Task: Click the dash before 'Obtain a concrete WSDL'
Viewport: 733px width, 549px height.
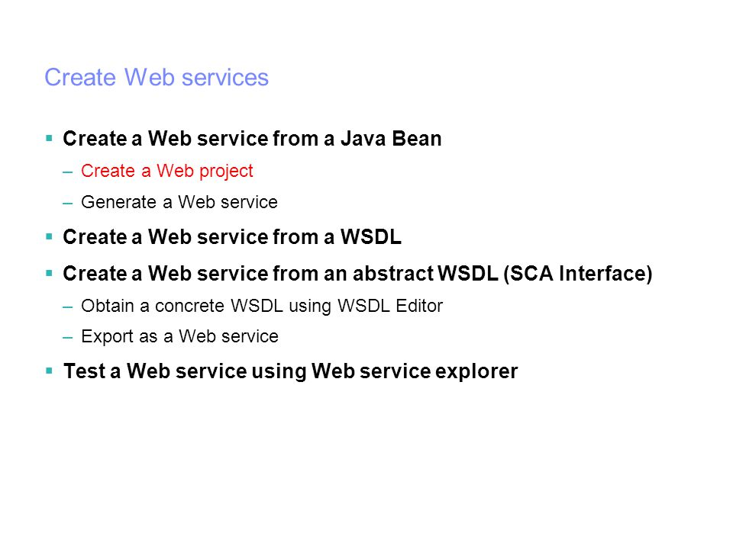Action: coord(68,307)
